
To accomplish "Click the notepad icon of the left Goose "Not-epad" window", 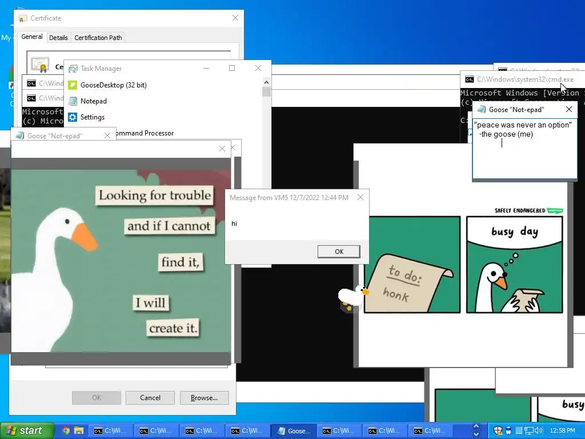I will tap(20, 135).
